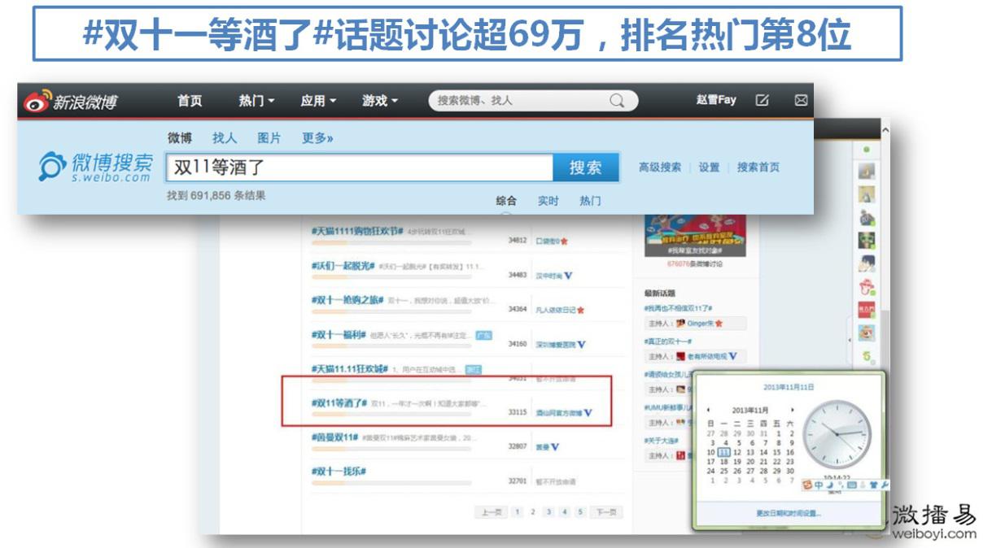The width and height of the screenshot is (992, 548).
Task: Click the 2013年11月 month header in calendar
Action: (x=750, y=411)
